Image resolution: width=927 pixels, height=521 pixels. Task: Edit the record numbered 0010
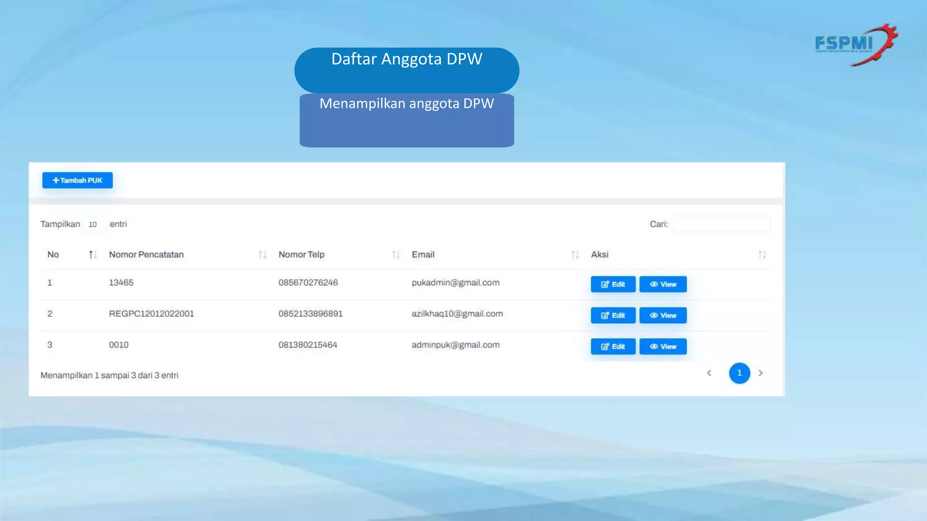(x=613, y=346)
